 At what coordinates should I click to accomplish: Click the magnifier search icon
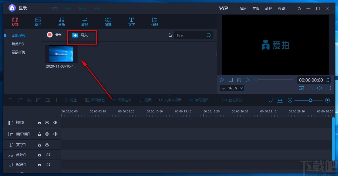point(209,35)
